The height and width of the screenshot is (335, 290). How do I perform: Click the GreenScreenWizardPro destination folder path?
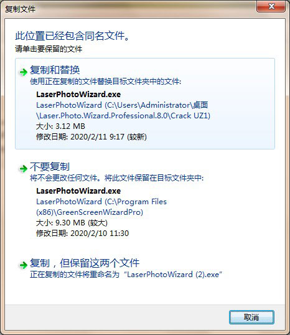pyautogui.click(x=101, y=207)
